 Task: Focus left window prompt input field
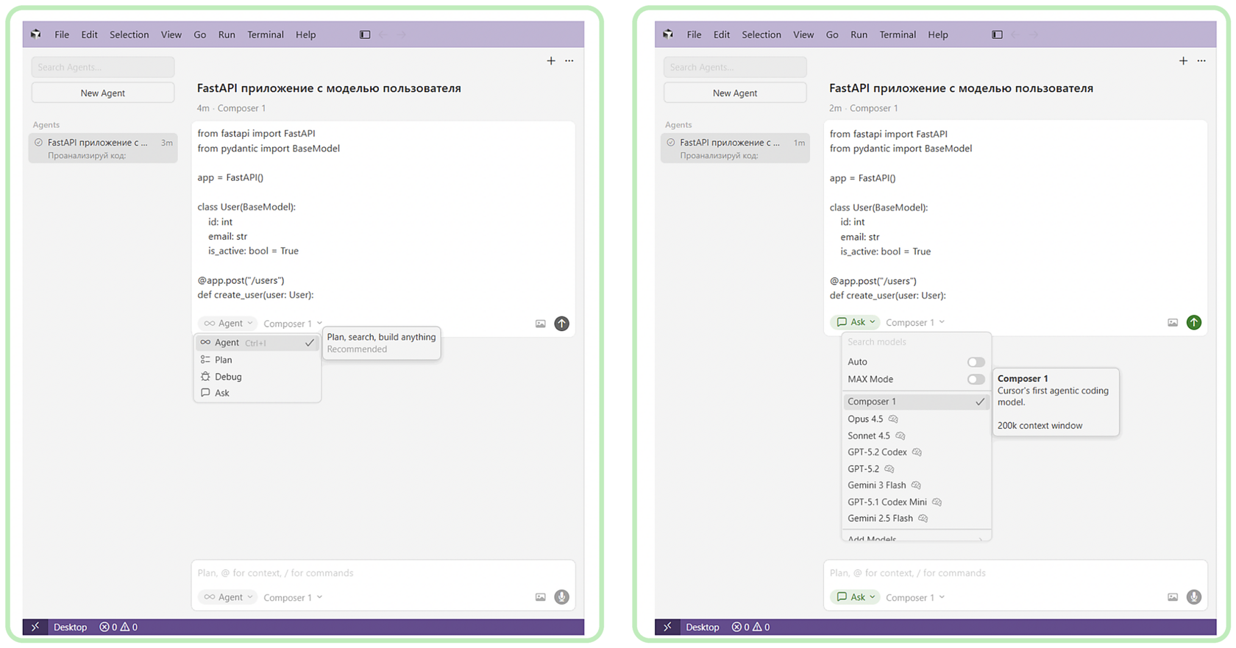pos(383,573)
